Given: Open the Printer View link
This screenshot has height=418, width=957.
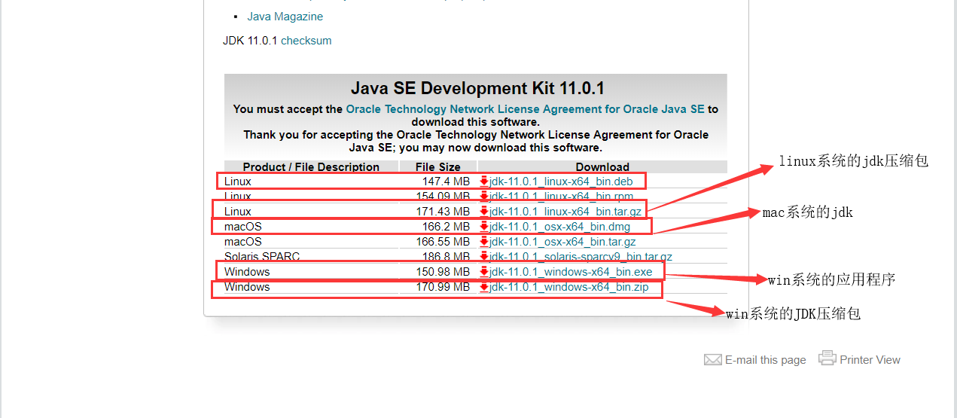Looking at the screenshot, I should point(870,360).
